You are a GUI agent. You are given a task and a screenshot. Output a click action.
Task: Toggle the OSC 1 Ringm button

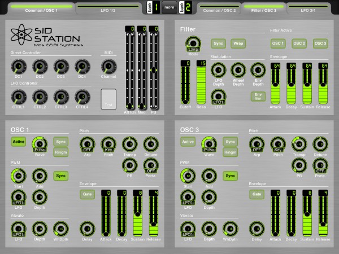(61, 152)
